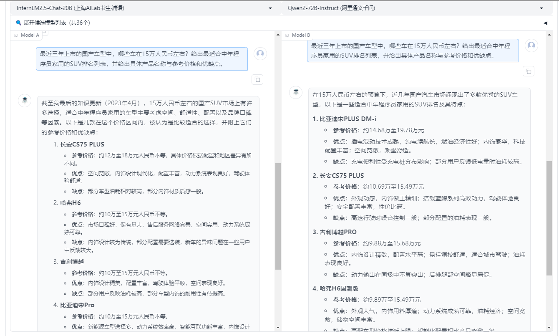Click the bot avatar in Model B chat
This screenshot has height=336, width=559.
[296, 92]
